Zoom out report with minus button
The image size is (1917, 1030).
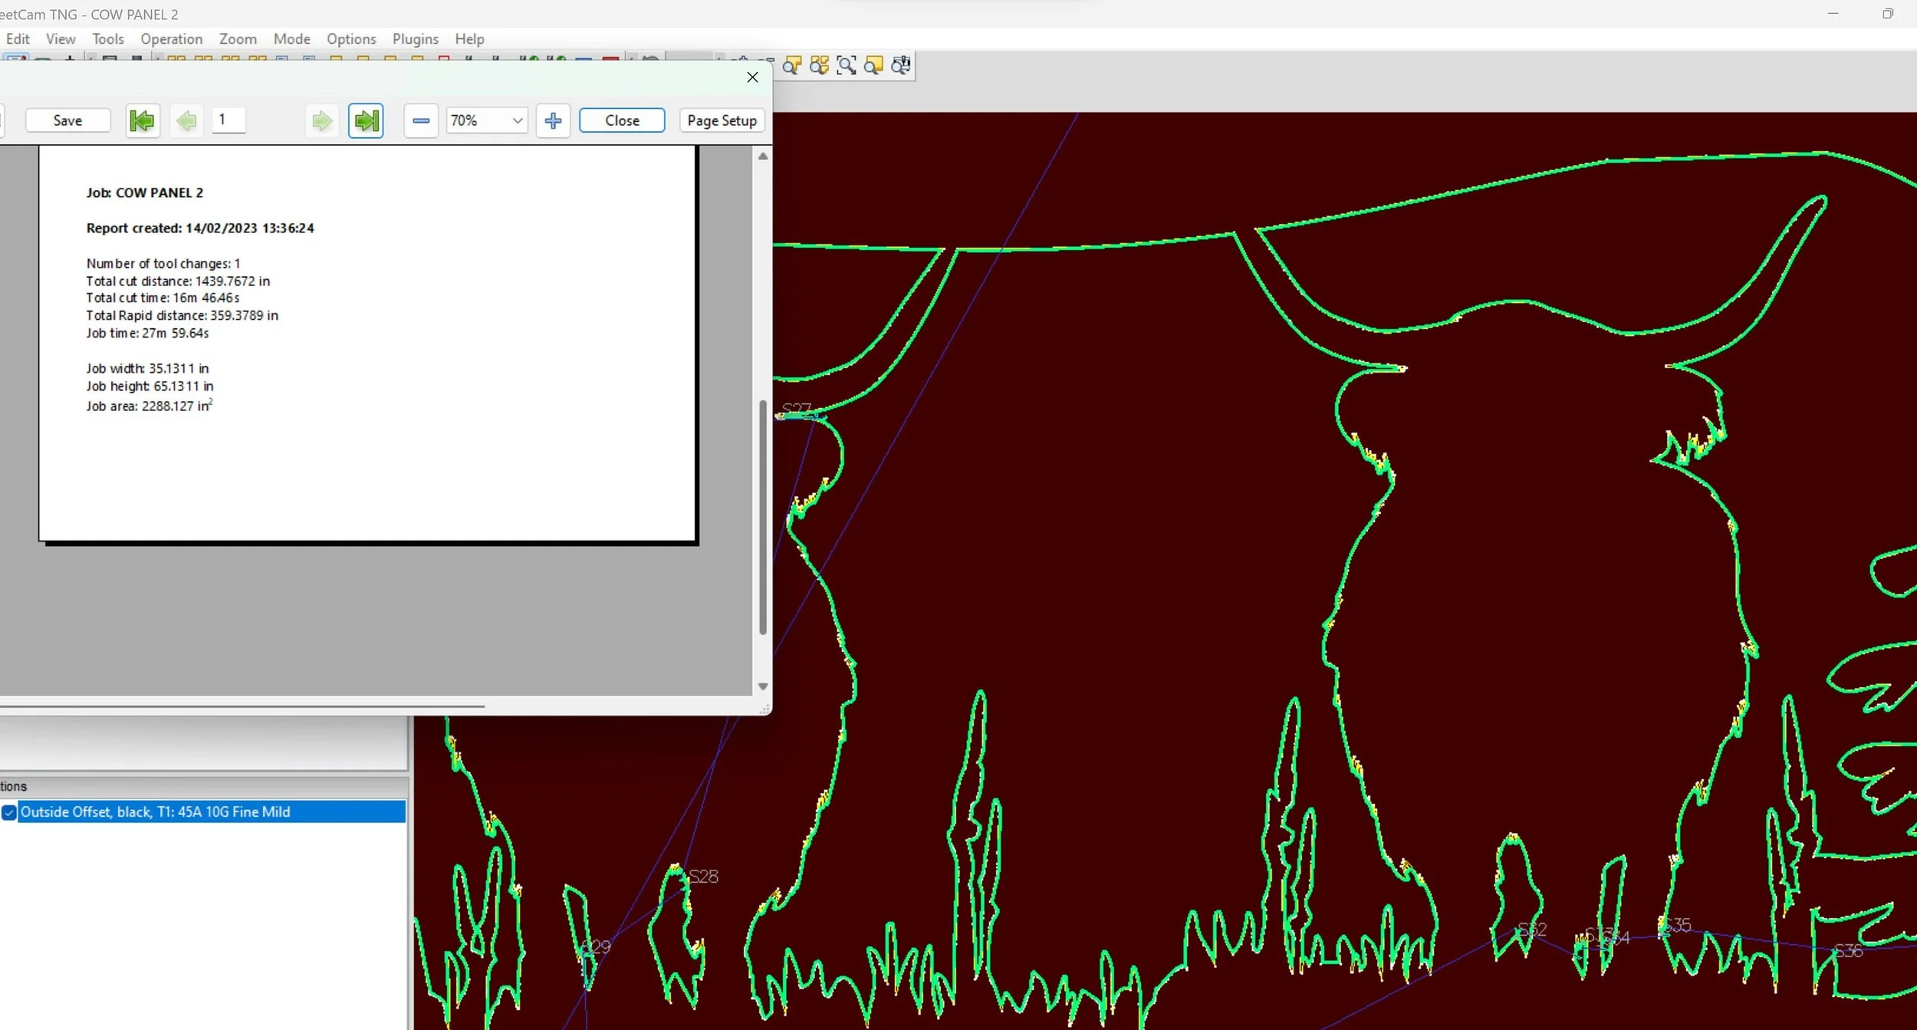pyautogui.click(x=421, y=120)
